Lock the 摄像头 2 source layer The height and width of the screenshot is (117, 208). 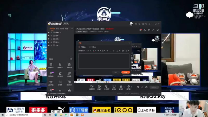coord(51,32)
